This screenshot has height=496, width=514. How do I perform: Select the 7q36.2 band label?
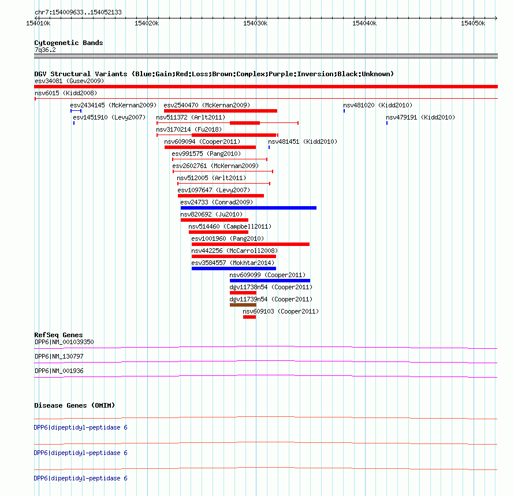coord(45,50)
